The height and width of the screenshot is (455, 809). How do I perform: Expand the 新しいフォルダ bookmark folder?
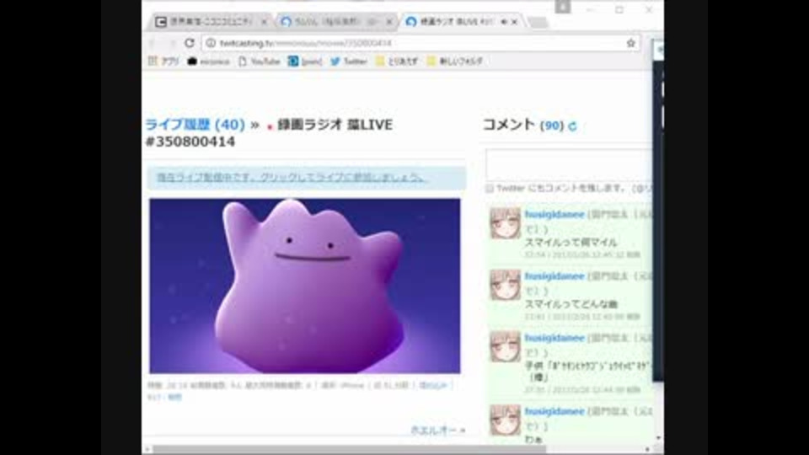pos(455,61)
